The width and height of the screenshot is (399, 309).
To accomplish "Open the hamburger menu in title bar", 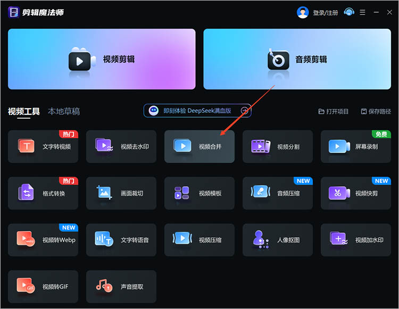I will pos(363,12).
